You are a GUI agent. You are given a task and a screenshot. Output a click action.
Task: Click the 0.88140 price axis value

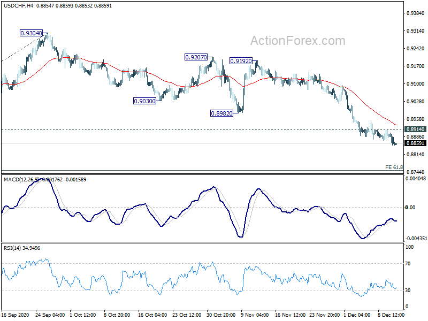pyautogui.click(x=415, y=155)
